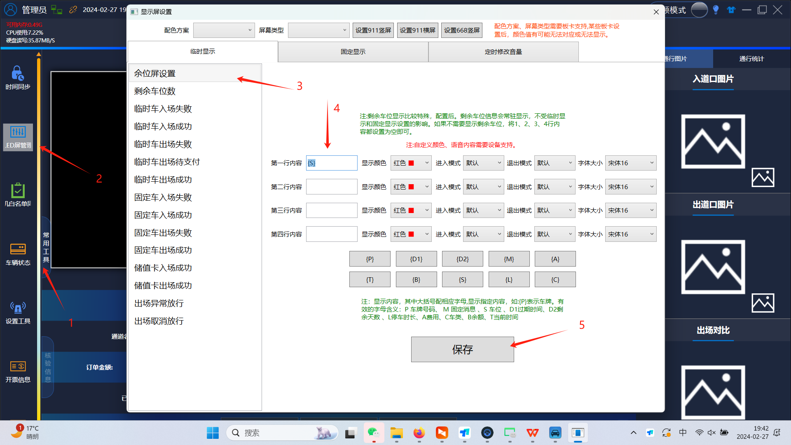Open the 入道口图片 large thumbnail
The image size is (791, 445).
(x=713, y=141)
